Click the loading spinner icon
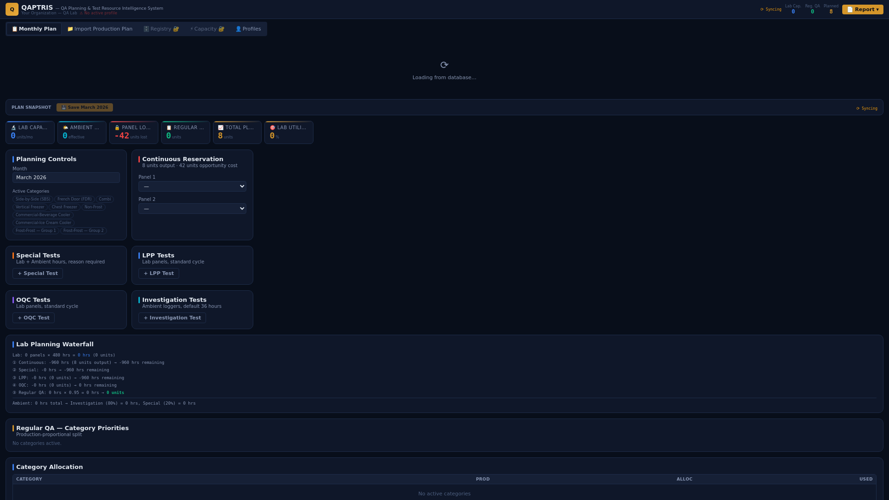The height and width of the screenshot is (500, 889). pos(444,65)
